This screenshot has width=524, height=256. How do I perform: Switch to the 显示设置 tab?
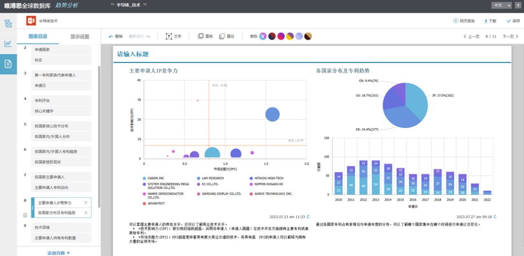click(80, 36)
